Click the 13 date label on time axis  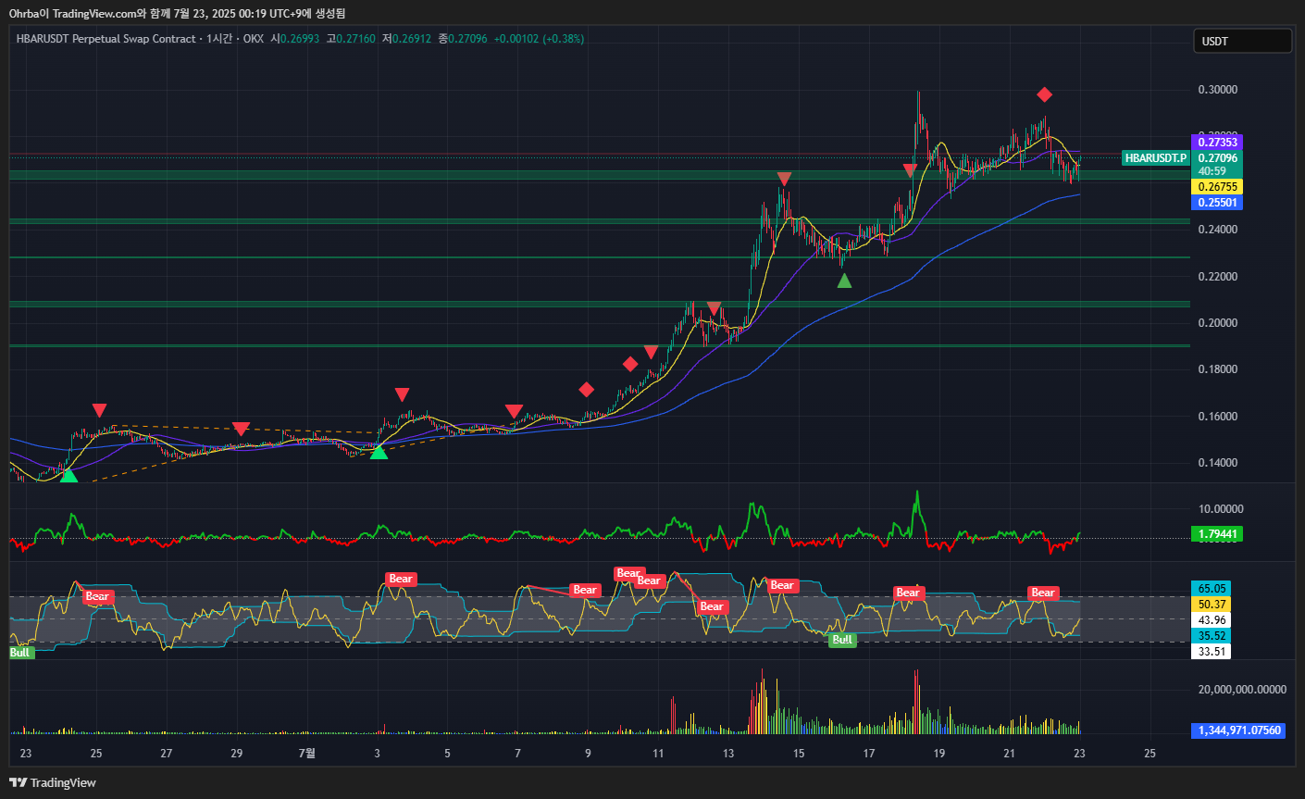pyautogui.click(x=728, y=754)
